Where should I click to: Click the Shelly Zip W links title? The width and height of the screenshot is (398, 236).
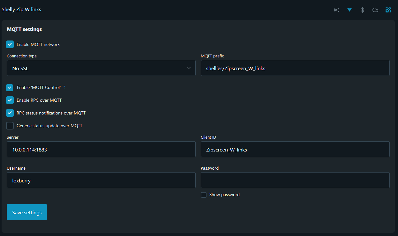21,10
